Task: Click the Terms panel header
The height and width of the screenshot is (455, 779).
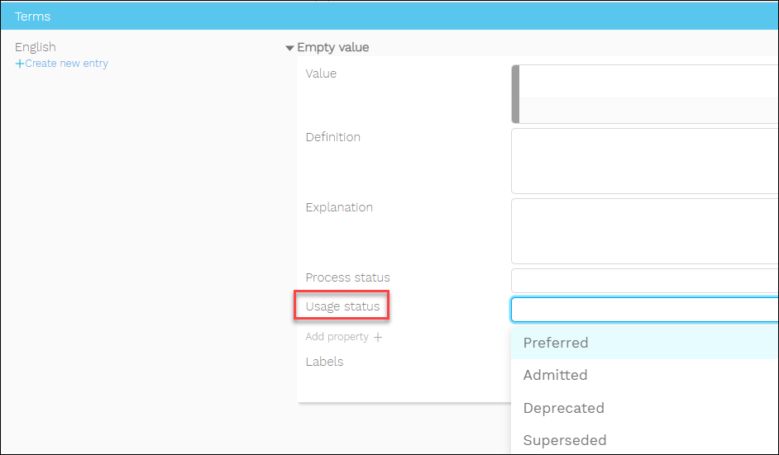Action: [389, 17]
